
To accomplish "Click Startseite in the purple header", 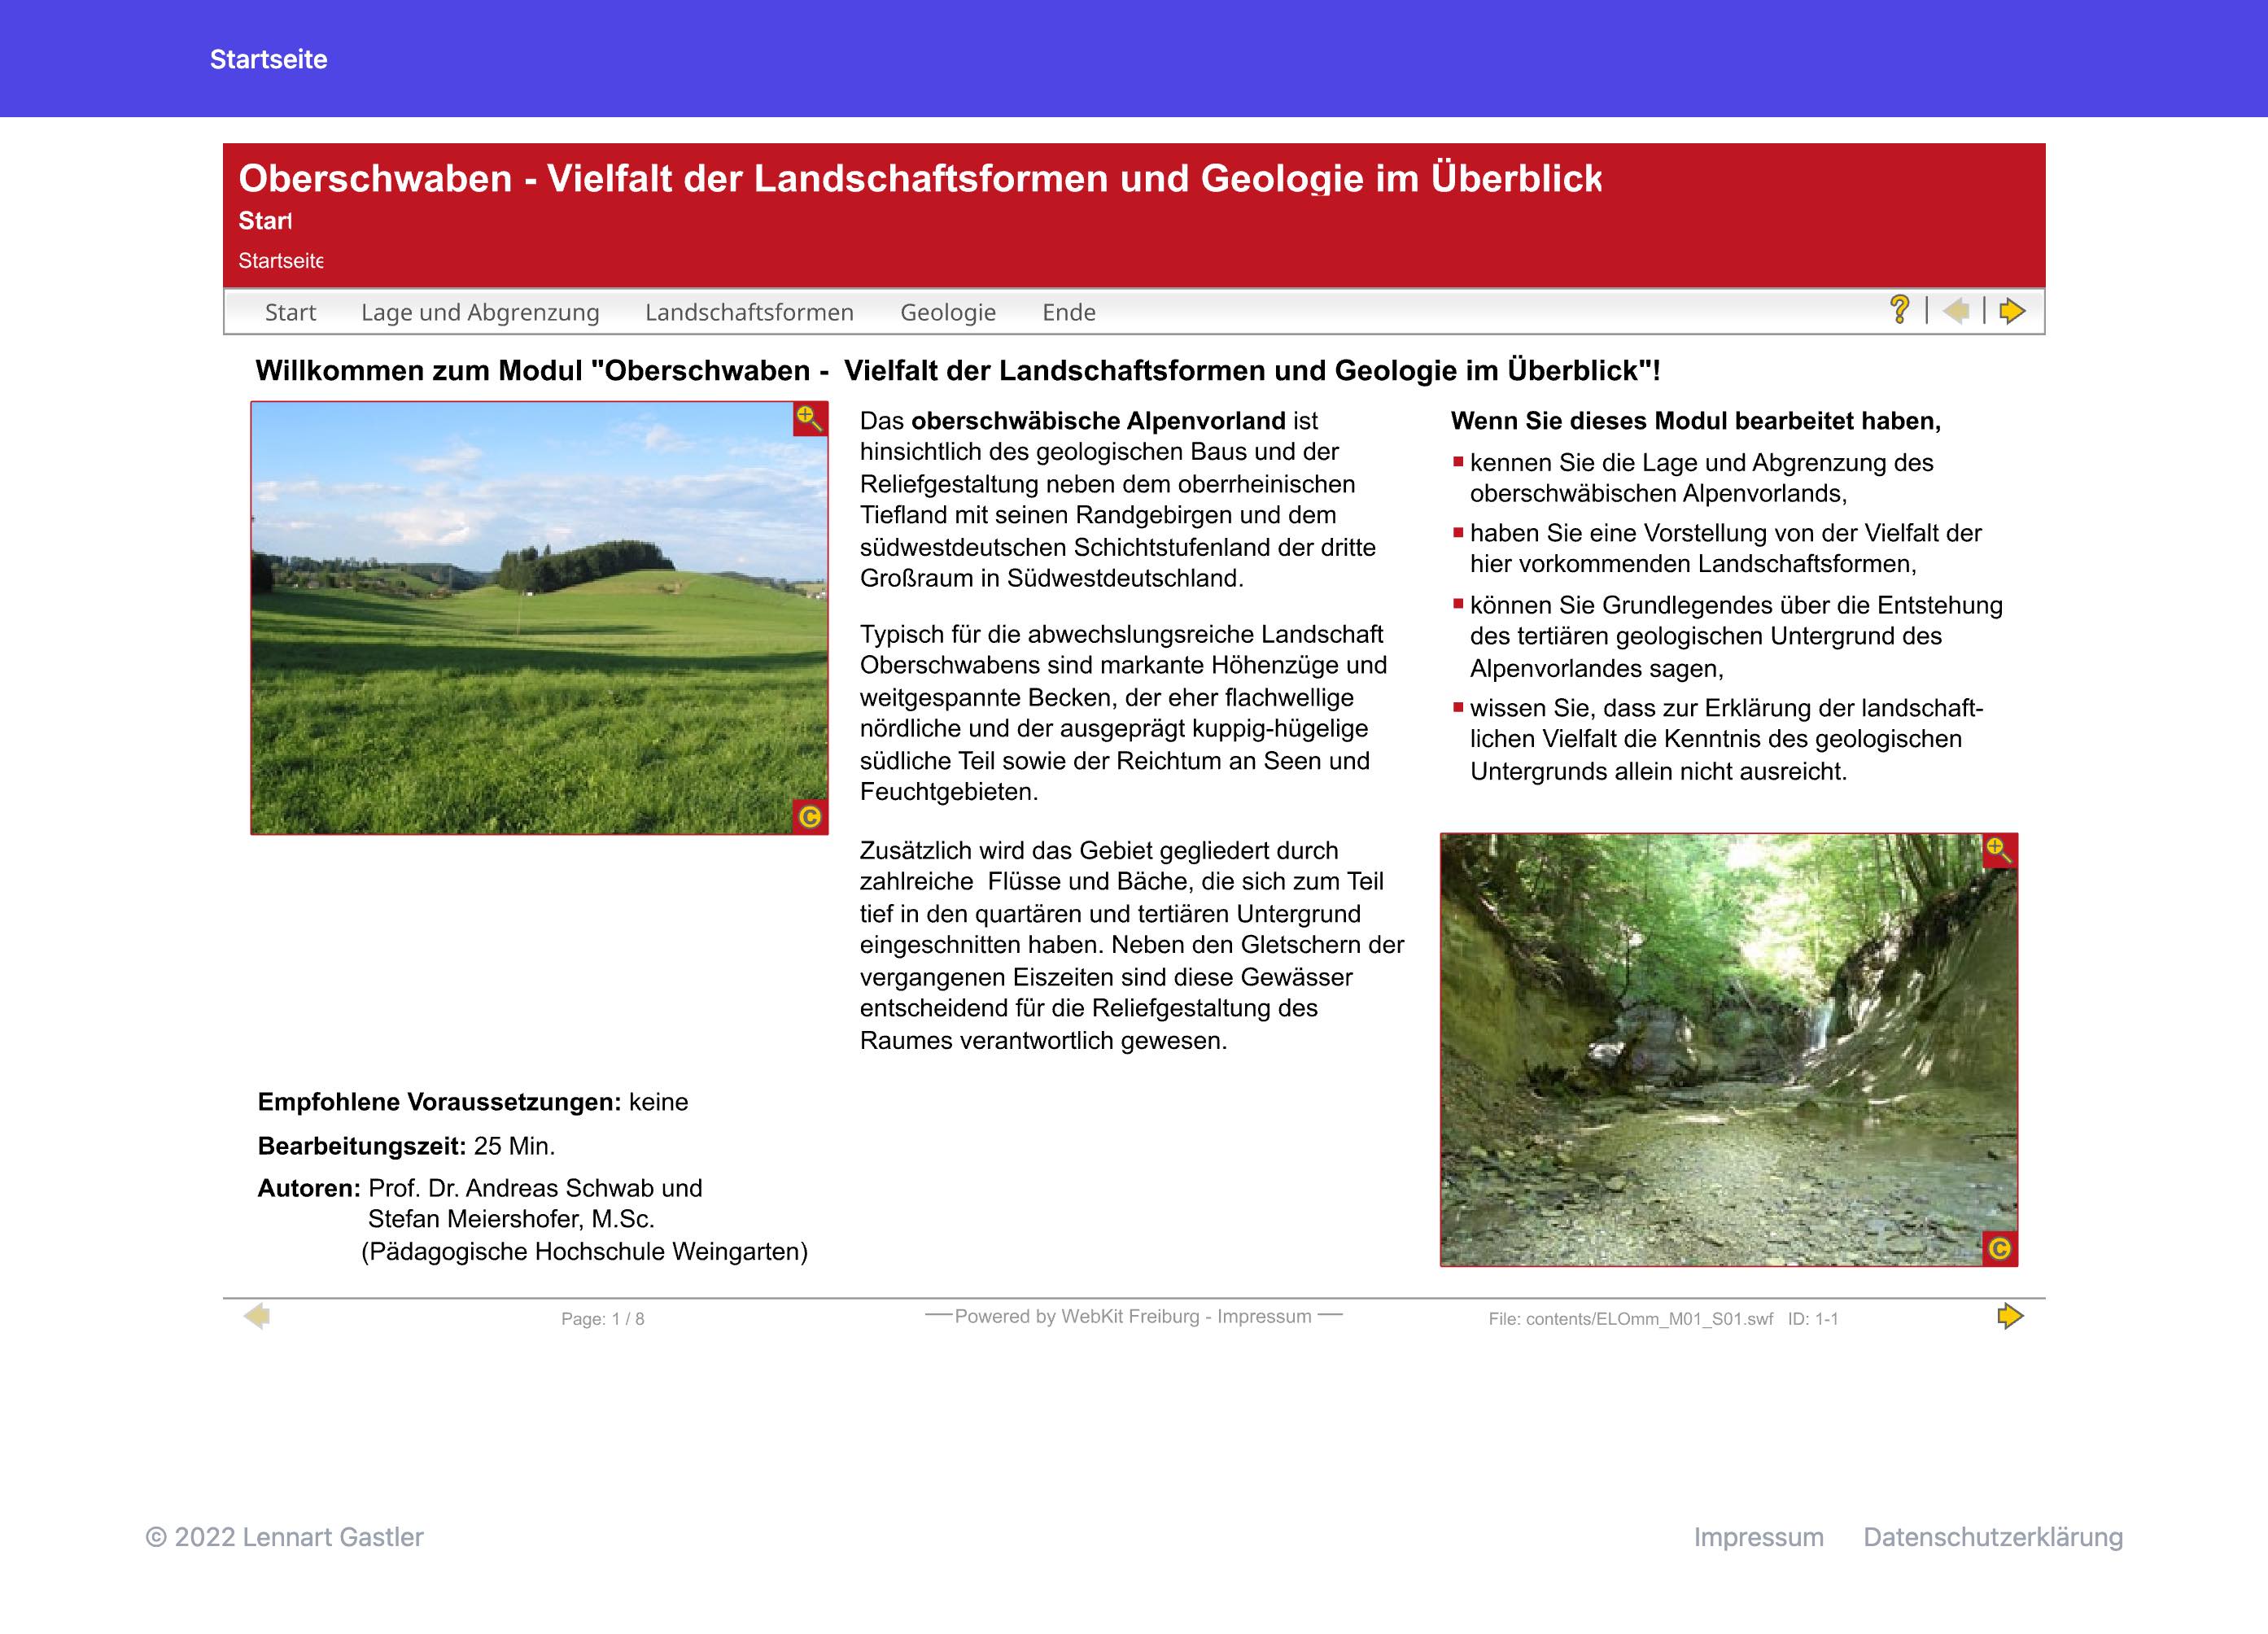I will tap(268, 59).
